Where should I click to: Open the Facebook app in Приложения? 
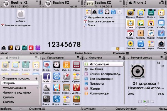click(47, 76)
